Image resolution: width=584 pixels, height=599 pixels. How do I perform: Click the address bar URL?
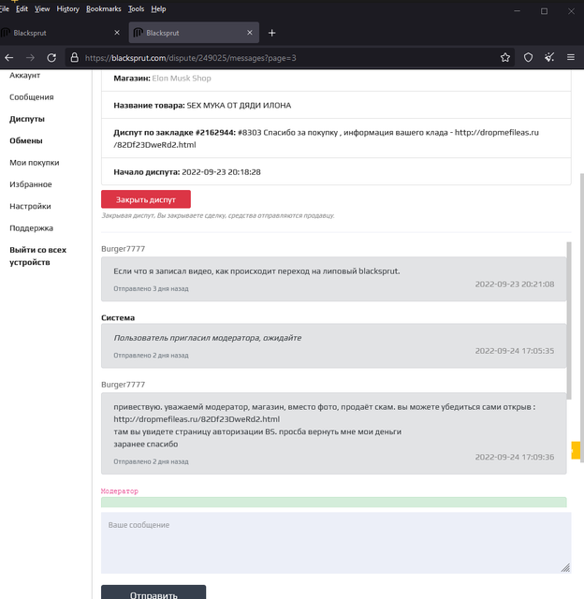[190, 58]
